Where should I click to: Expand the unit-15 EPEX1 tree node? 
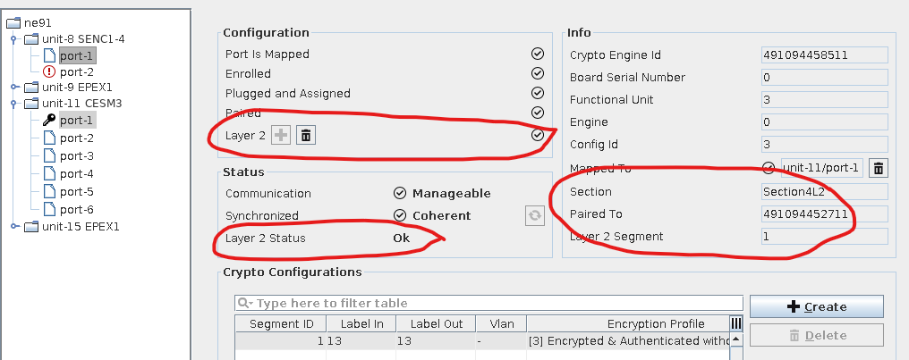[x=14, y=226]
